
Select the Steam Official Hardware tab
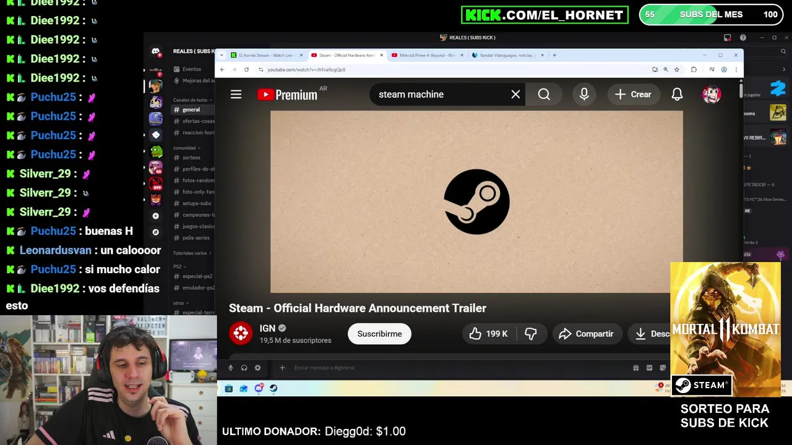[x=346, y=55]
